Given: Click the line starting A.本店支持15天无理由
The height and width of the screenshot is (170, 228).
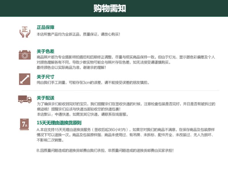Looking at the screenshot, I should click(x=126, y=130).
